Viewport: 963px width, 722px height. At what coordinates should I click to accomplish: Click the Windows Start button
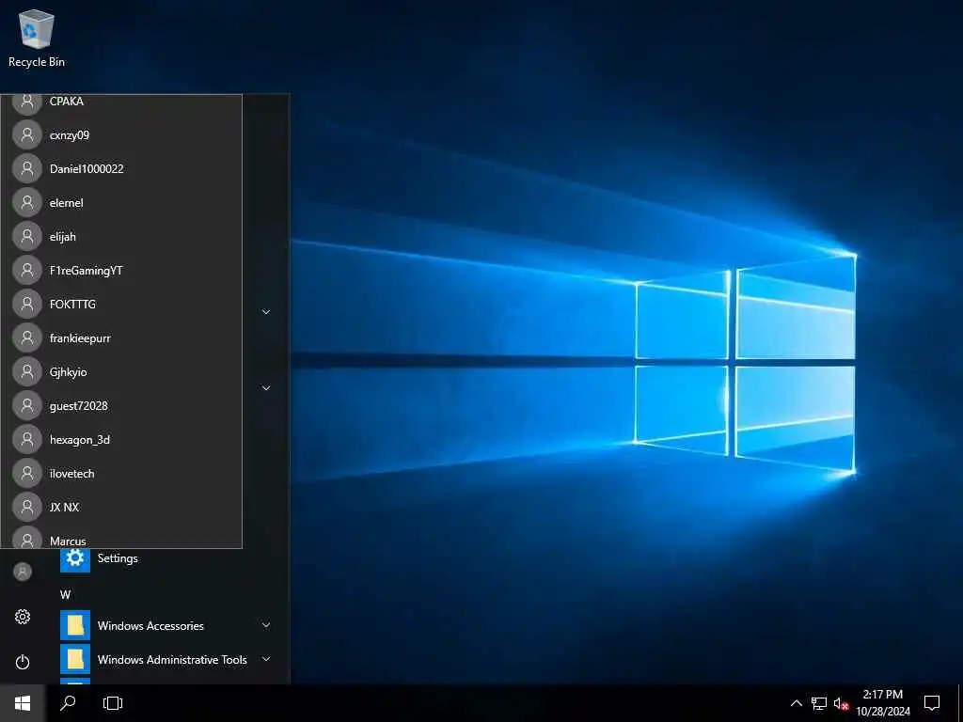[23, 703]
